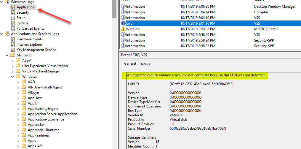Click the Windows folder icon
The image size is (301, 149).
18,77
